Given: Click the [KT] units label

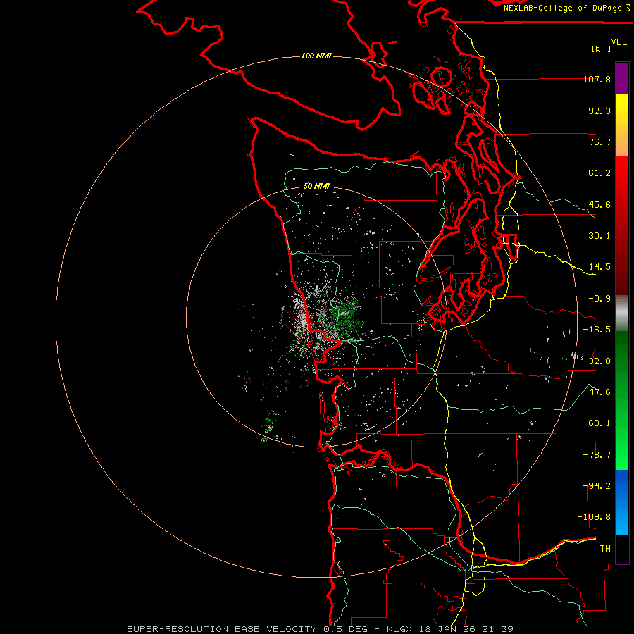Looking at the screenshot, I should click(602, 49).
